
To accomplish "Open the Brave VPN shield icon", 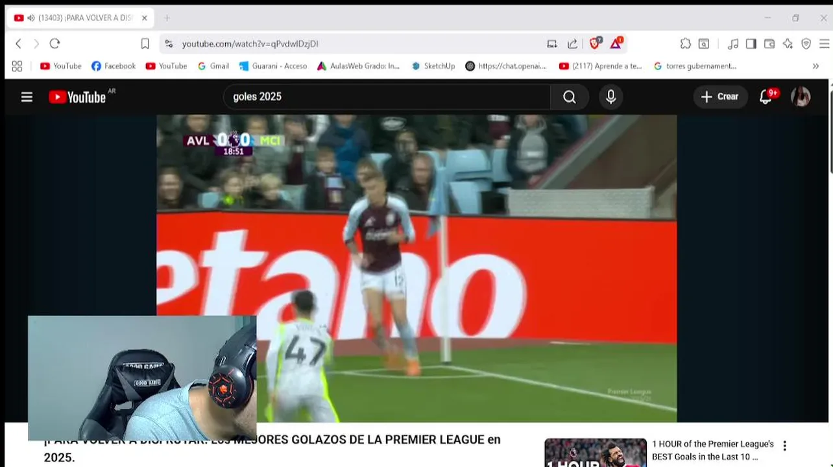I will point(806,43).
